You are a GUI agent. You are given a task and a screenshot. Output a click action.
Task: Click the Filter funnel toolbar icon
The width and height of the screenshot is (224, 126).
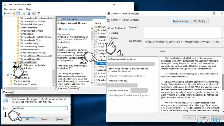39,13
